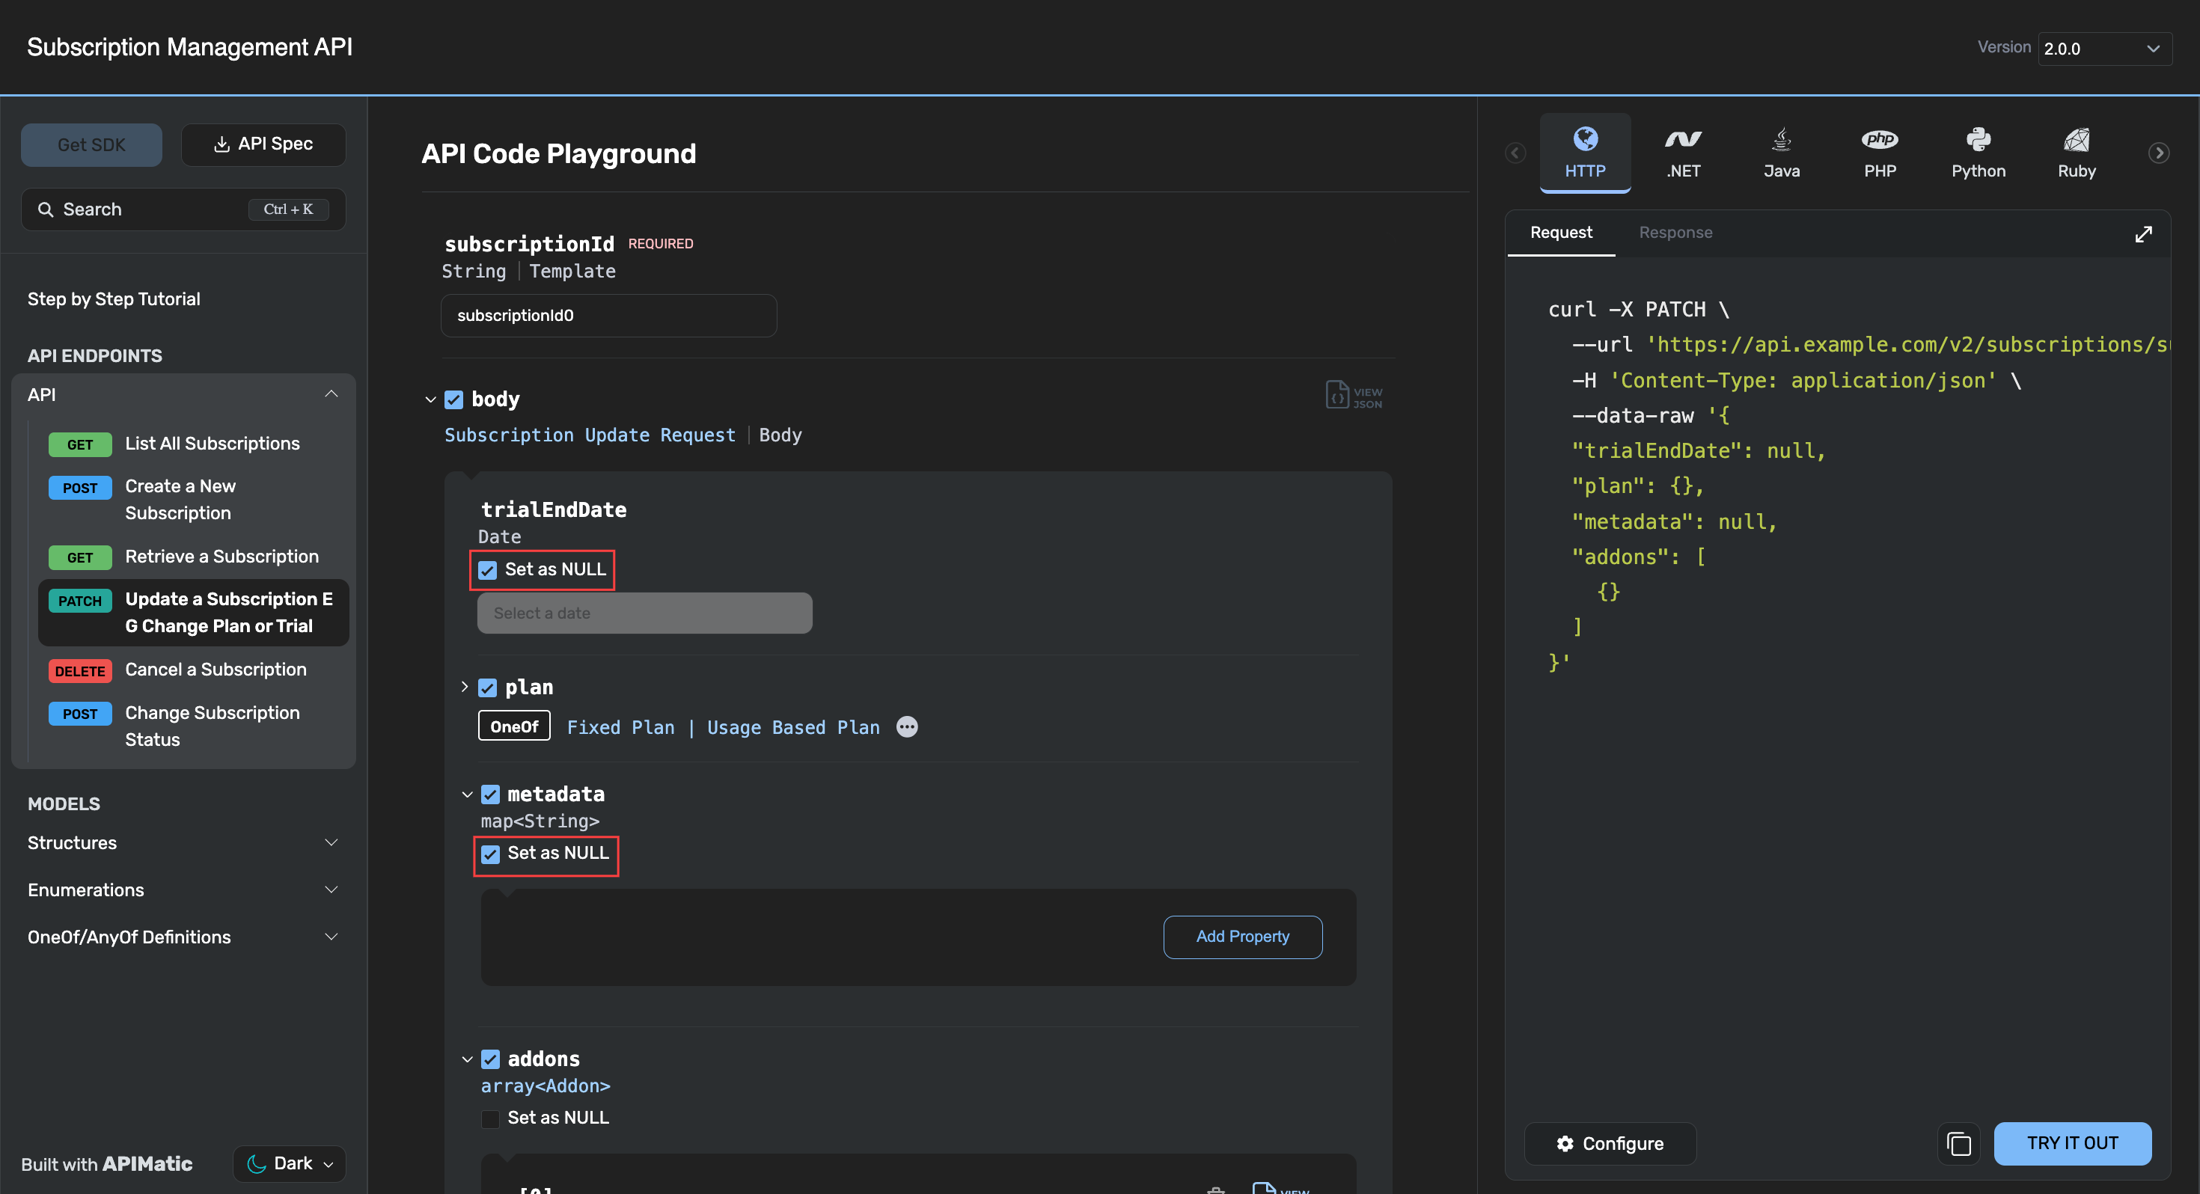The height and width of the screenshot is (1194, 2200).
Task: Click the Search input box
Action: click(x=183, y=209)
